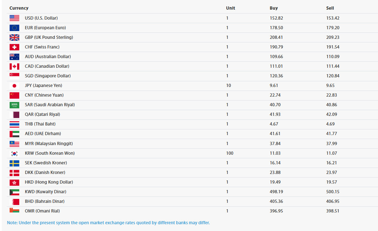Screen dimensions: 378x231
Task: Click the EUR sell rate 179.20
Action: click(x=333, y=28)
